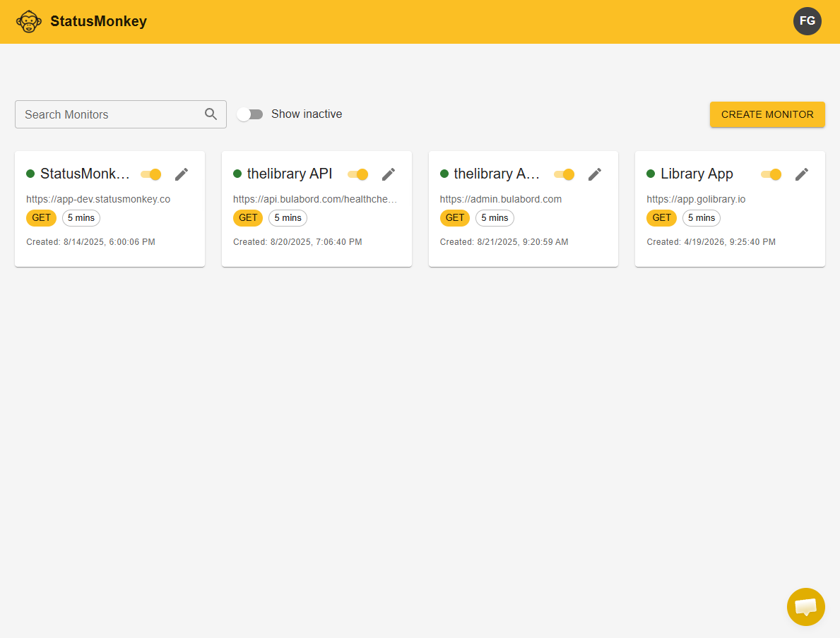
Task: Click GET chip on thelibrary API card
Action: [248, 218]
